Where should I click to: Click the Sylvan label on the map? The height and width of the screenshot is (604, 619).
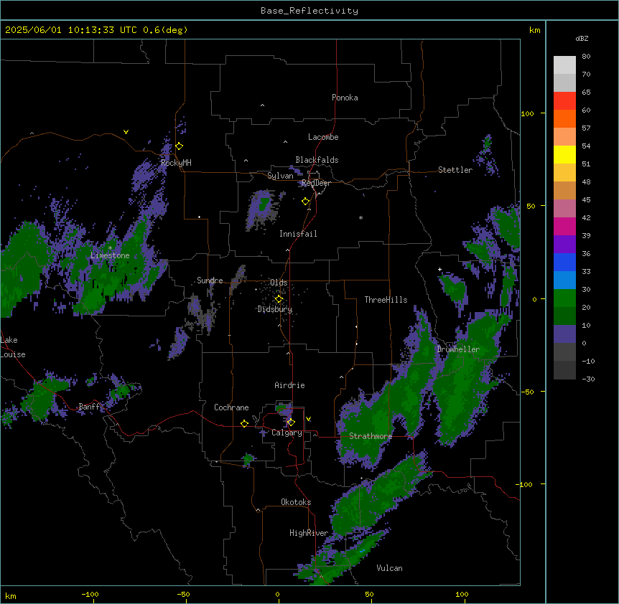tap(280, 176)
